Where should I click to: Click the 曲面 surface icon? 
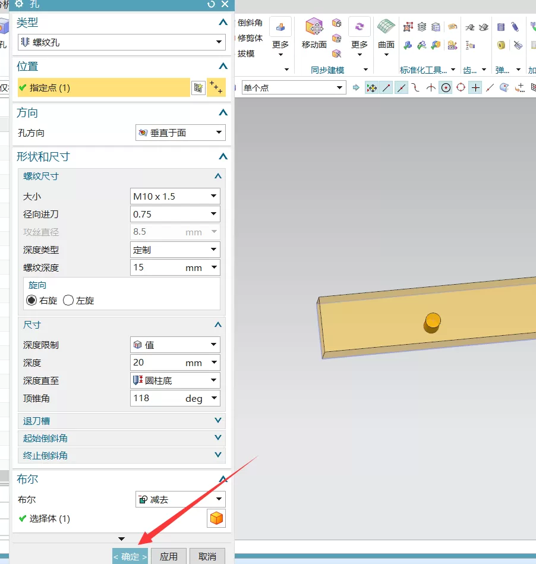[386, 27]
